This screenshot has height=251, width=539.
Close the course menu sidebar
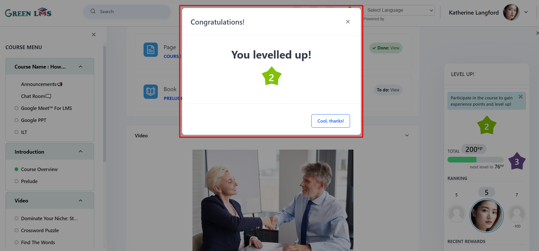(x=94, y=35)
